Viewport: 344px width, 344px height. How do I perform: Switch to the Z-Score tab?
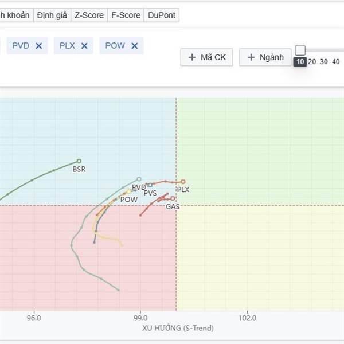(89, 15)
